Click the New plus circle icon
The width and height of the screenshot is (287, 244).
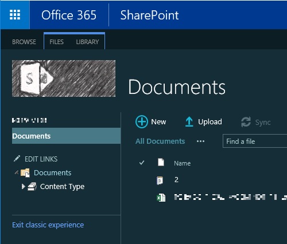(x=142, y=121)
